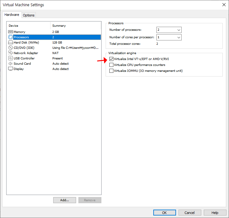The height and width of the screenshot is (218, 229).
Task: Select the Network Adapter row label
Action: coord(26,53)
